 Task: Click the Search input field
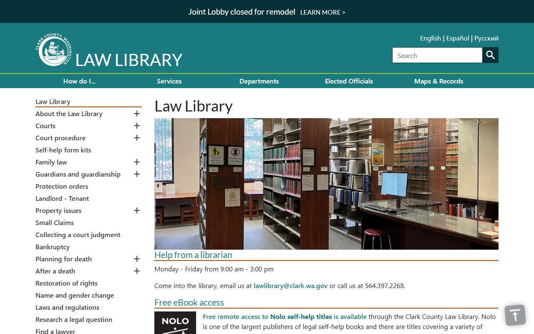click(437, 55)
